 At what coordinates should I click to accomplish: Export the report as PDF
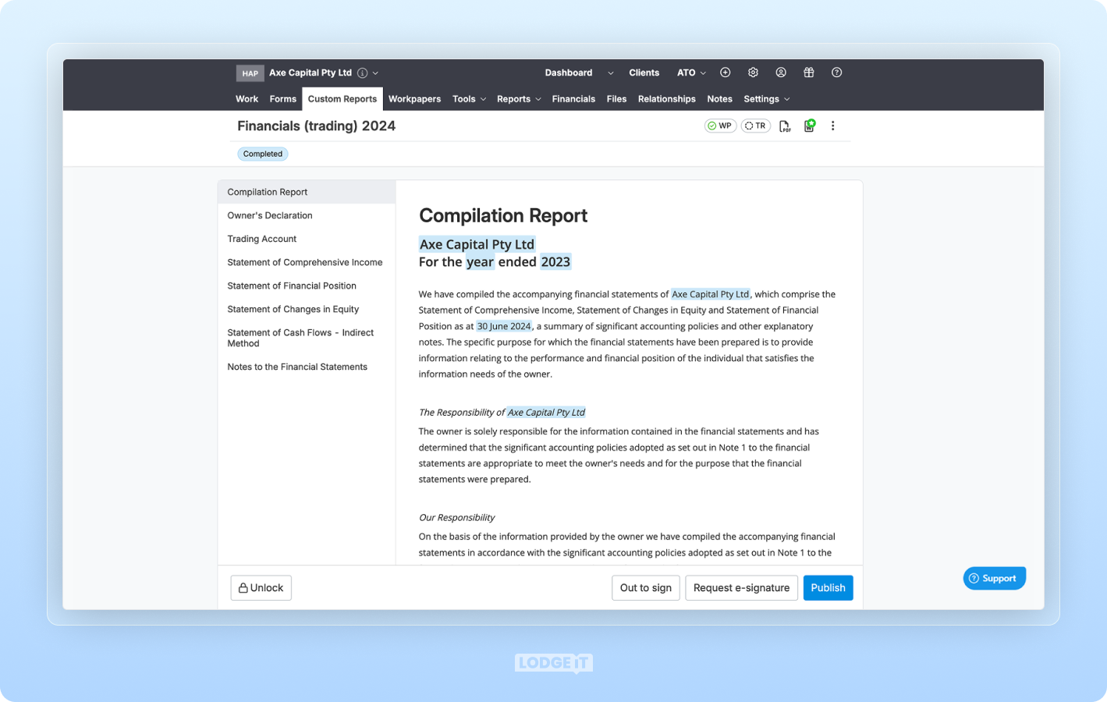pyautogui.click(x=785, y=125)
